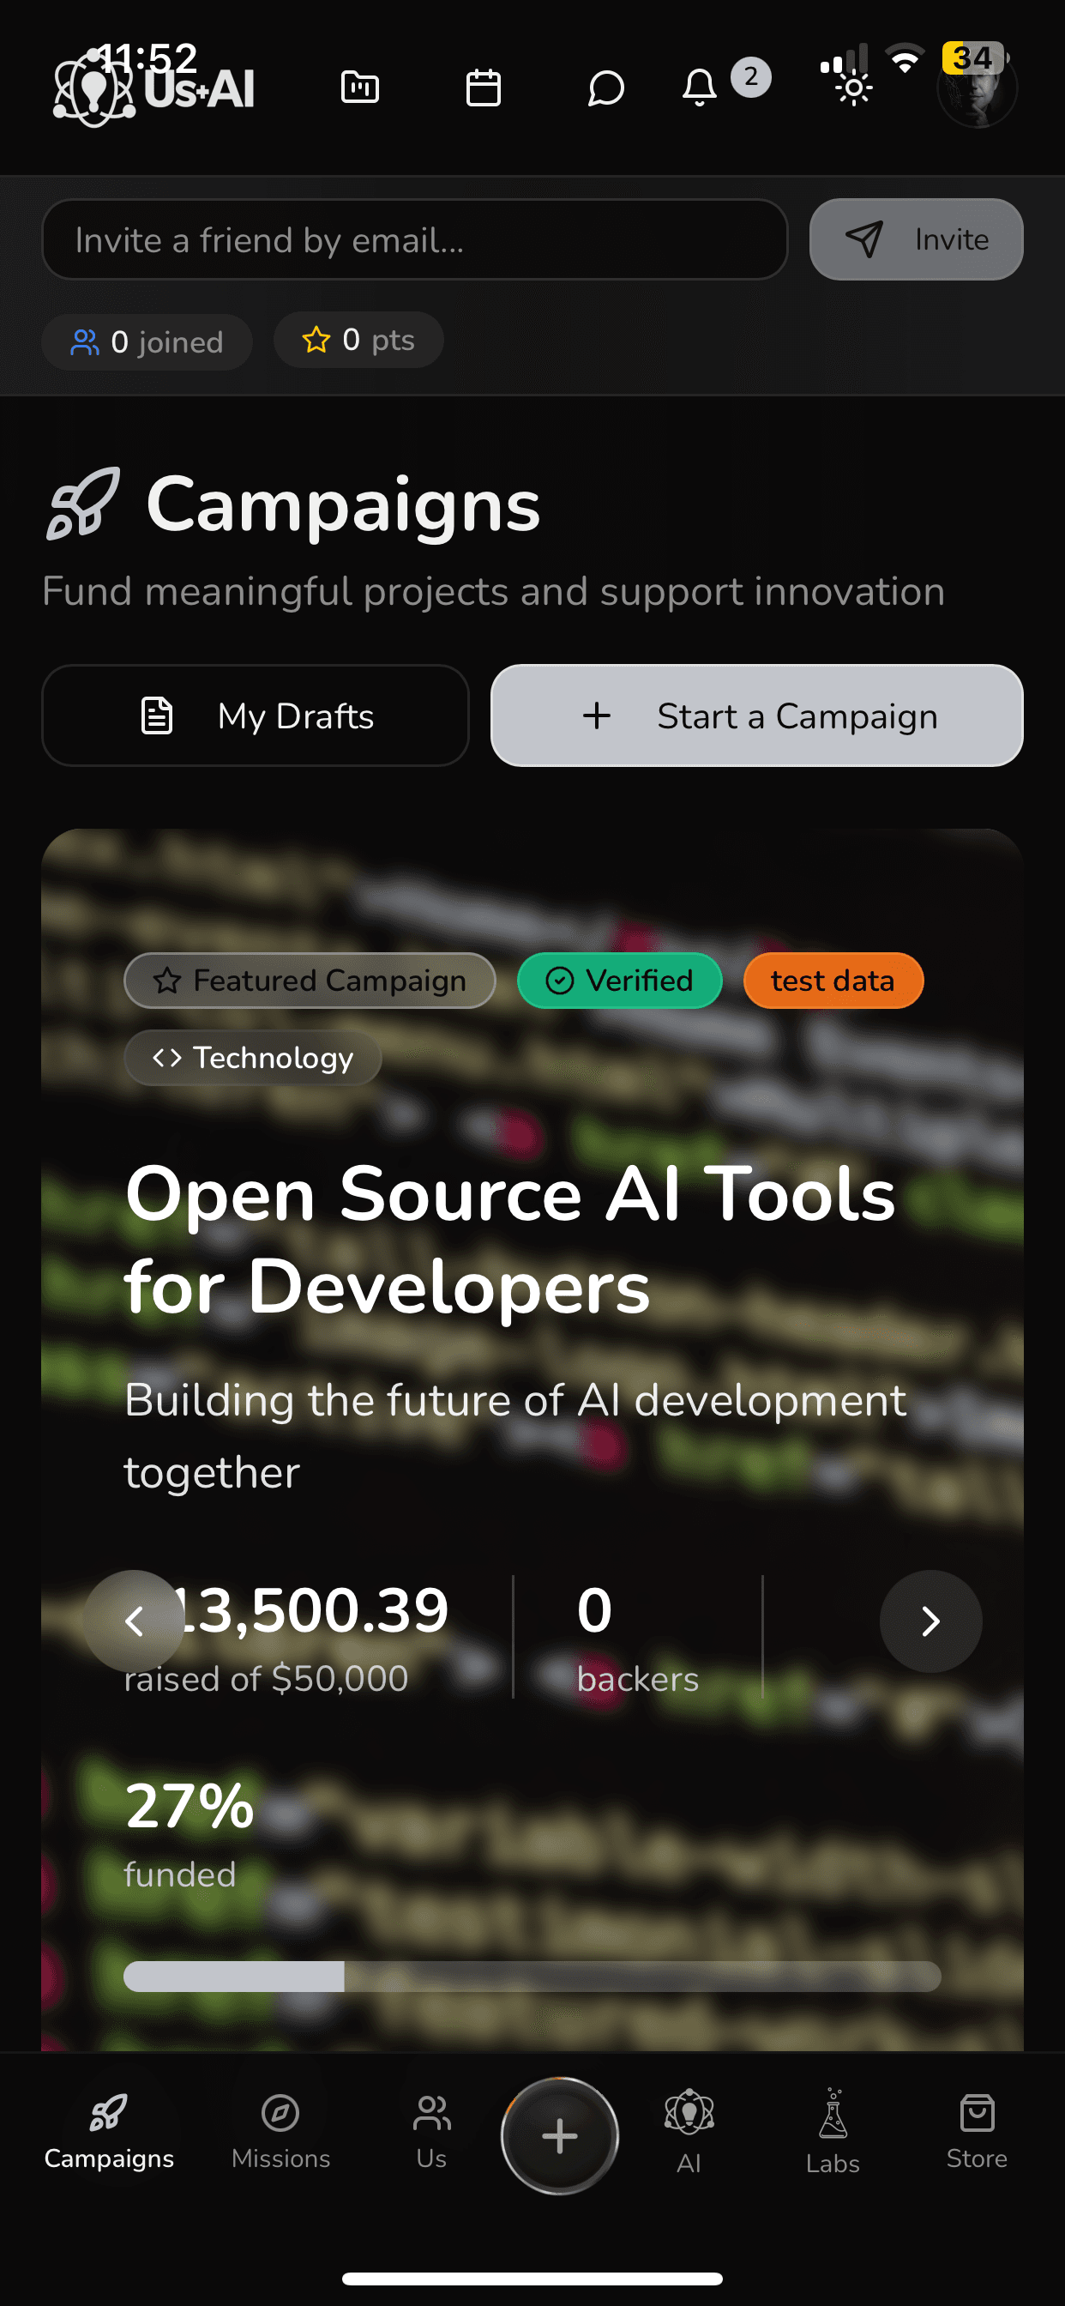Toggle light/dark theme sun icon
Viewport: 1065px width, 2306px height.
click(853, 88)
